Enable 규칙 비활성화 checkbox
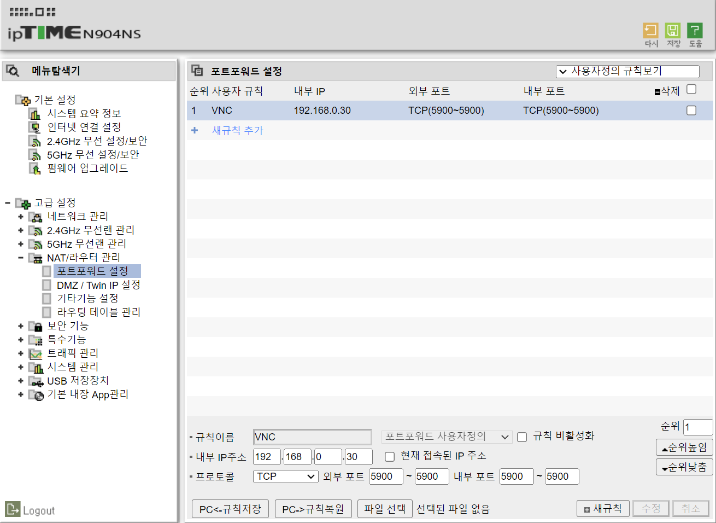Viewport: 716px width, 523px height. point(522,437)
